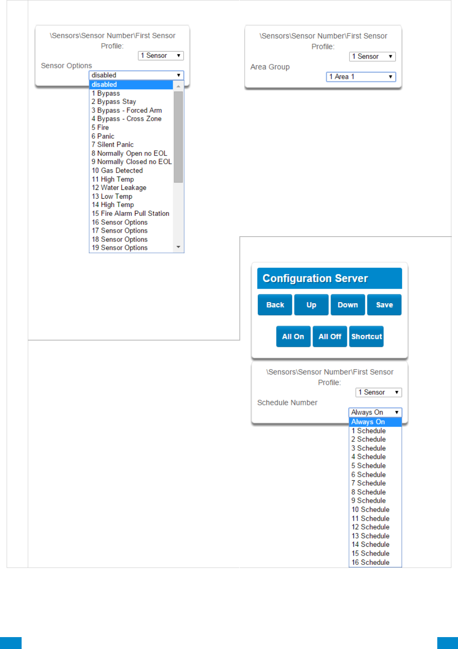The image size is (458, 649).
Task: Choose 6 Schedule from the list
Action: 375,475
